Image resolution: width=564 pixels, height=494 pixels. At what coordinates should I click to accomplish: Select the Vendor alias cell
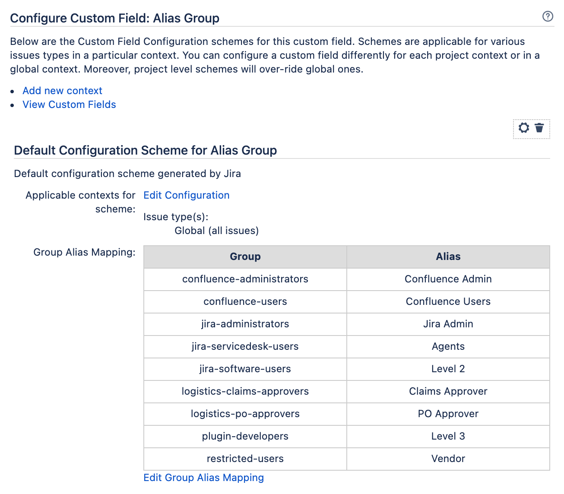(448, 459)
